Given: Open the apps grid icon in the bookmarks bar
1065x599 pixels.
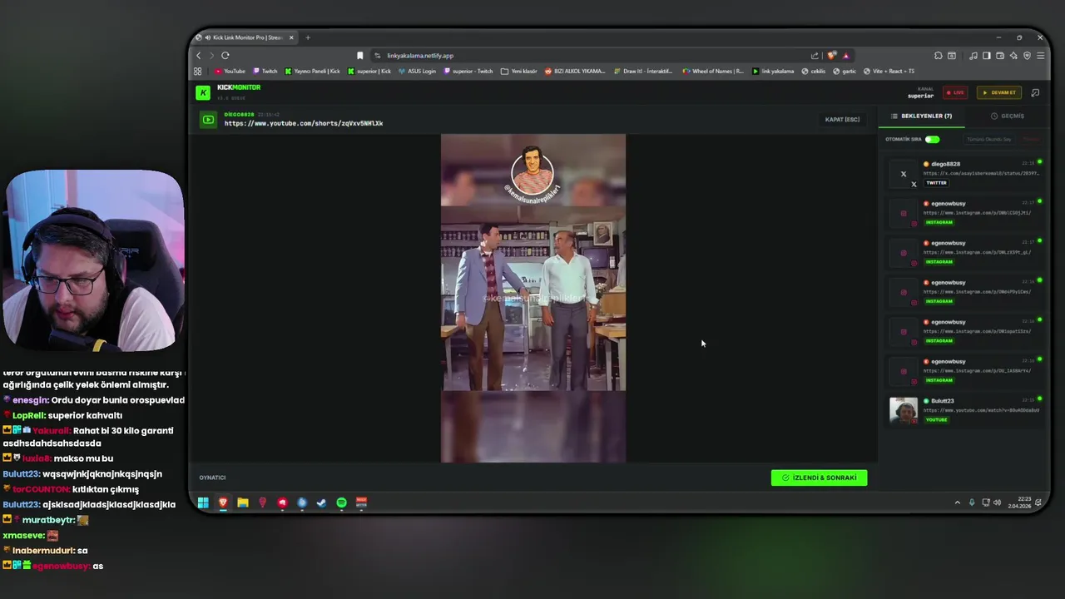Looking at the screenshot, I should click(198, 71).
